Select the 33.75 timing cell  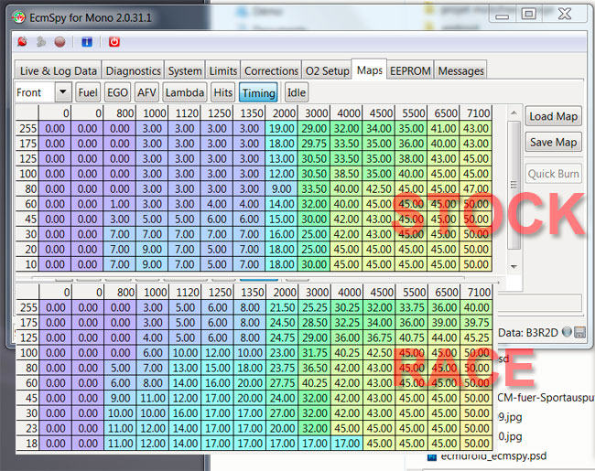(412, 307)
